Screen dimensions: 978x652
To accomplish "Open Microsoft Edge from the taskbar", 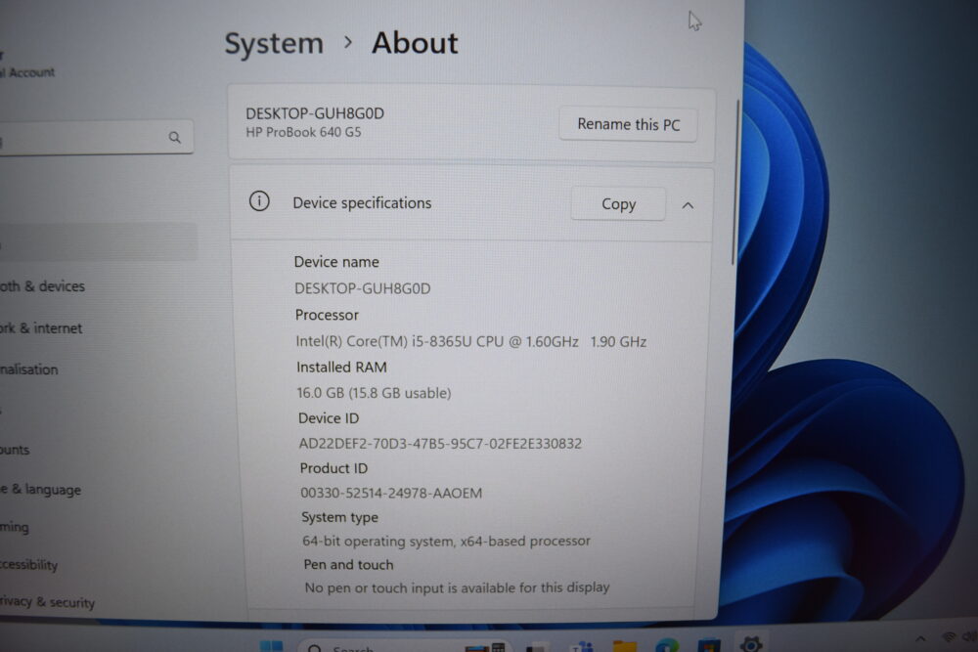I will (x=667, y=645).
